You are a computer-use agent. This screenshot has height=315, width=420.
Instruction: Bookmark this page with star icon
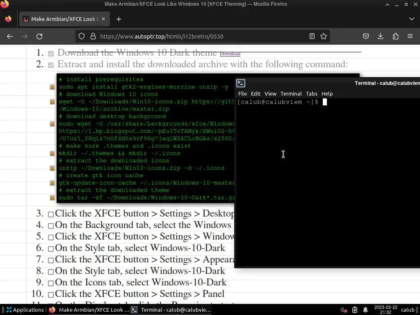324,36
